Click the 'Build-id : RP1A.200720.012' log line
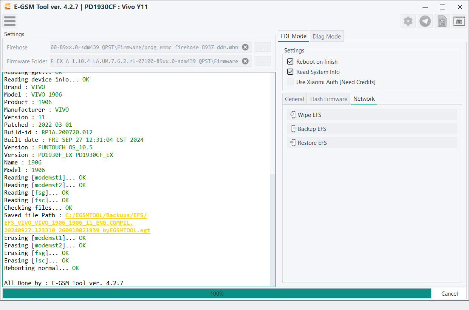Image resolution: width=469 pixels, height=310 pixels. [x=48, y=132]
